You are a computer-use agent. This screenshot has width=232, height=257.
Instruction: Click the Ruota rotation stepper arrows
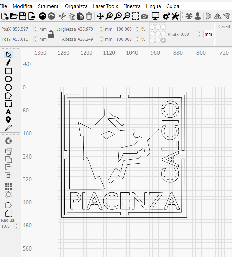(199, 34)
